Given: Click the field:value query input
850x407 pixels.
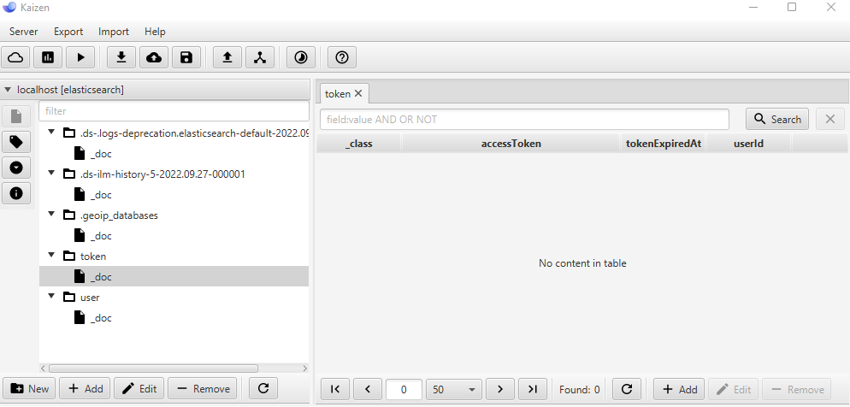Looking at the screenshot, I should click(524, 119).
